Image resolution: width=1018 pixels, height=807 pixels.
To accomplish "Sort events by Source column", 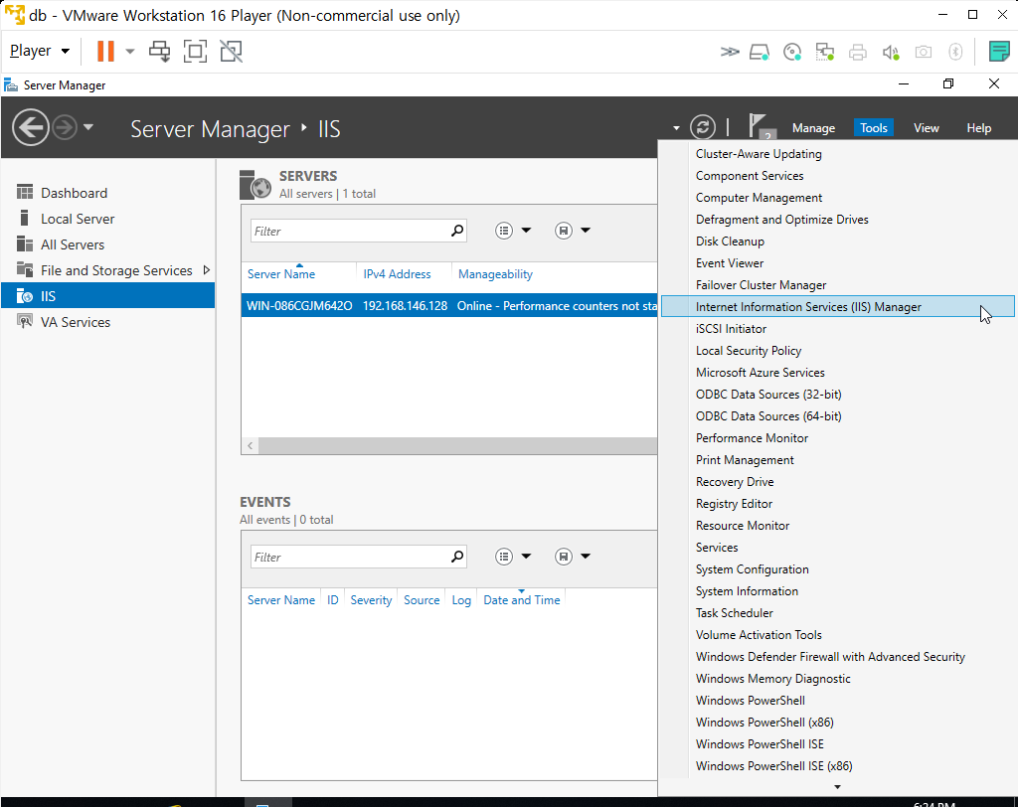I will pos(422,600).
